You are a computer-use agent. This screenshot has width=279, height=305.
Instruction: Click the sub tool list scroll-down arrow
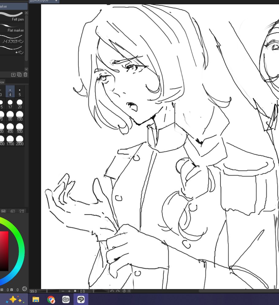click(26, 69)
